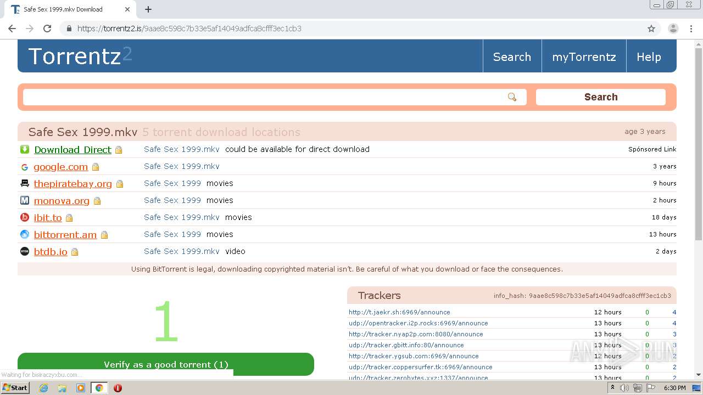This screenshot has height=395, width=703.
Task: Click the volume speaker icon in system tray
Action: pos(624,388)
